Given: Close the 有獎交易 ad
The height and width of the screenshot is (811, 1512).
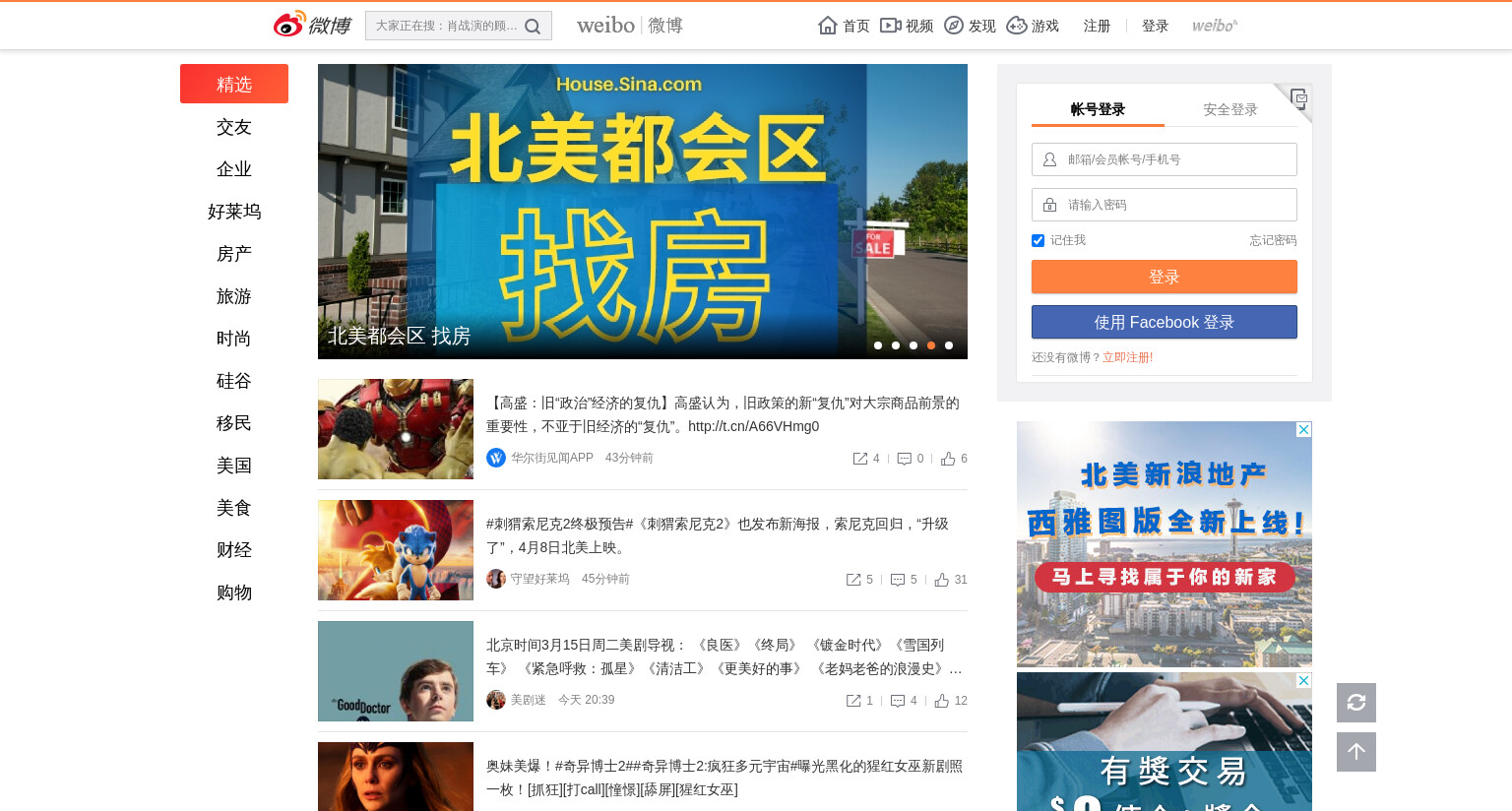Looking at the screenshot, I should tap(1303, 681).
